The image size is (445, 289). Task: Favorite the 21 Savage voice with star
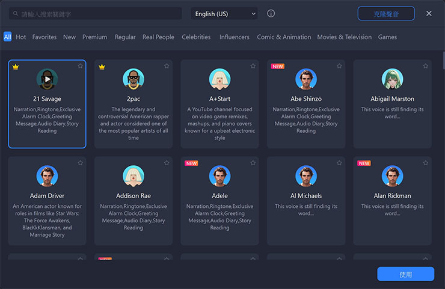(80, 66)
